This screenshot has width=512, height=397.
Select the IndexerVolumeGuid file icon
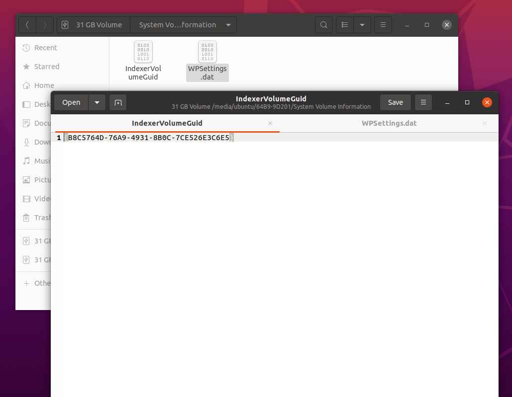click(143, 52)
